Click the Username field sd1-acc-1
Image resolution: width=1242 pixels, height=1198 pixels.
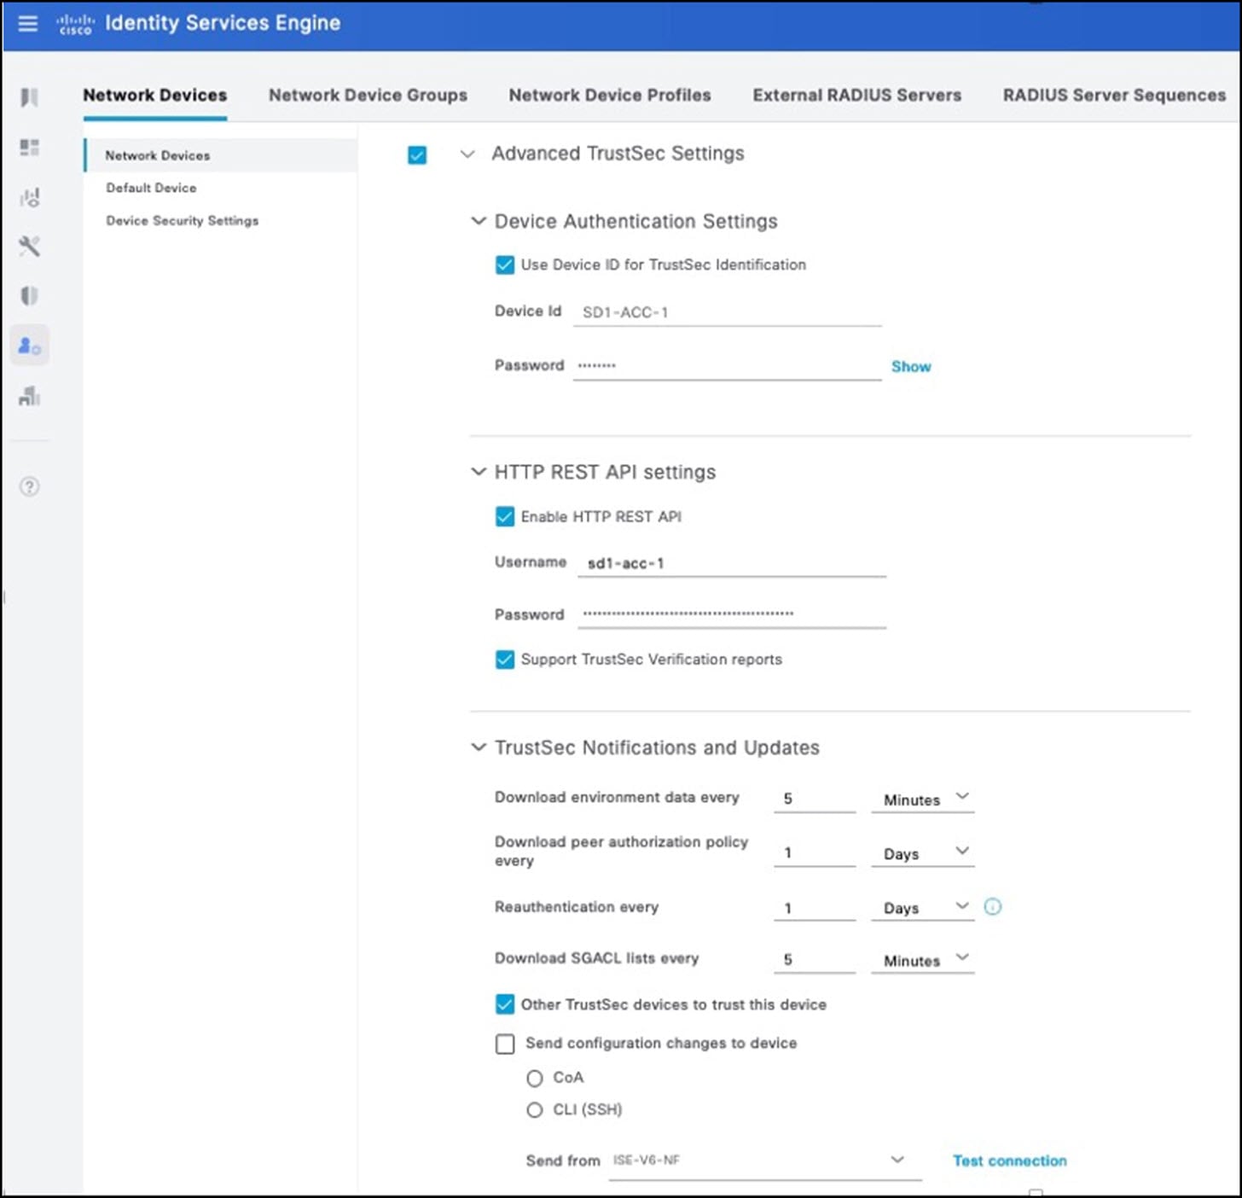[732, 563]
